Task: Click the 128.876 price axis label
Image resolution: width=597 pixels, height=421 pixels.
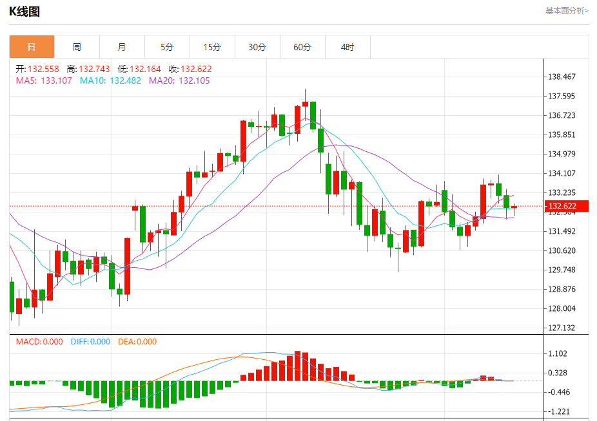Action: click(562, 290)
